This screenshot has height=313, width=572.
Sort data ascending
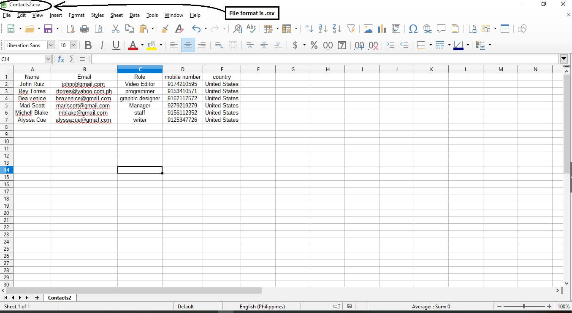tap(322, 29)
